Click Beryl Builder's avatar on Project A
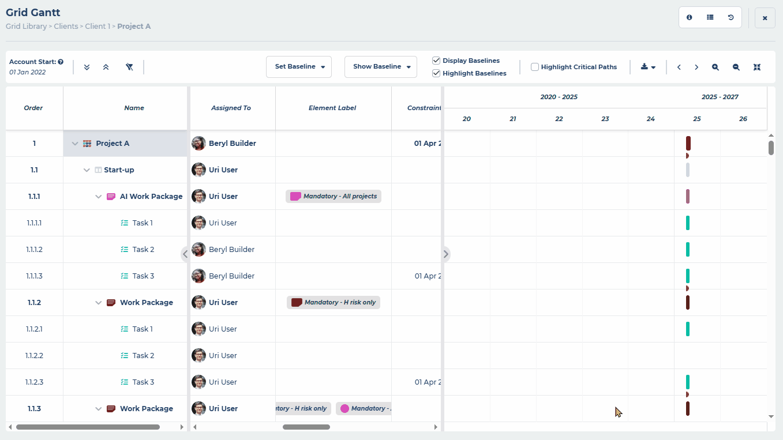Image resolution: width=783 pixels, height=440 pixels. click(x=198, y=143)
